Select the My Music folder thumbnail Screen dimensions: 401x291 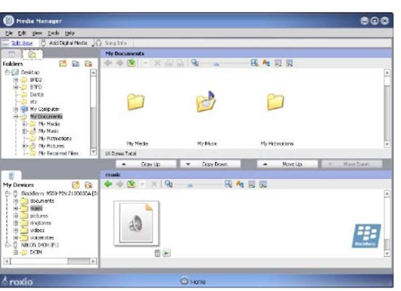(x=206, y=101)
